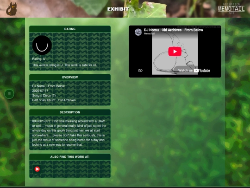This screenshot has width=250, height=188.
Task: Click video title DJ Nomu - Old Archives - From Below
Action: pyautogui.click(x=174, y=30)
